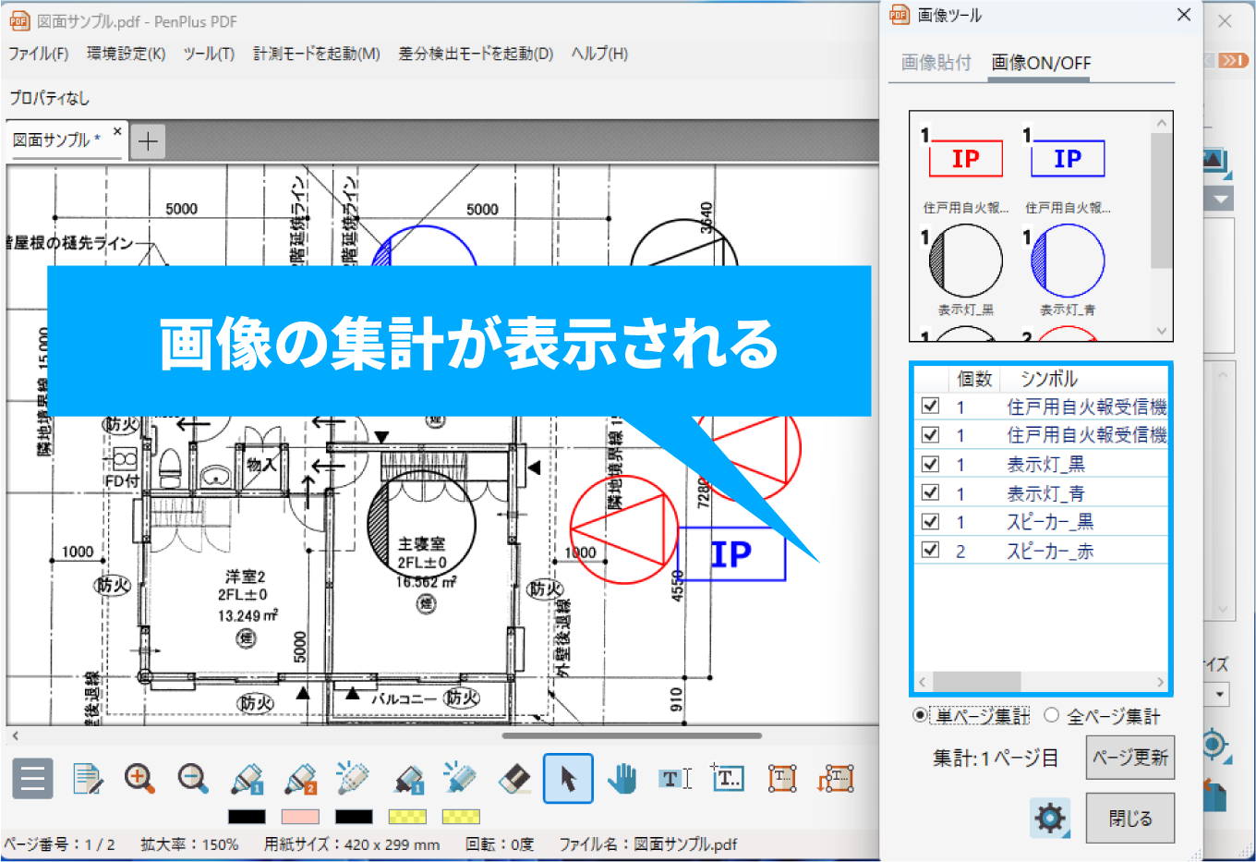Uncheck the スピーカー_黒 row checkbox
The image size is (1256, 862).
(930, 521)
